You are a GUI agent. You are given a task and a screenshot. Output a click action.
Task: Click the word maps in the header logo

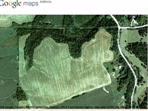(x=31, y=4)
